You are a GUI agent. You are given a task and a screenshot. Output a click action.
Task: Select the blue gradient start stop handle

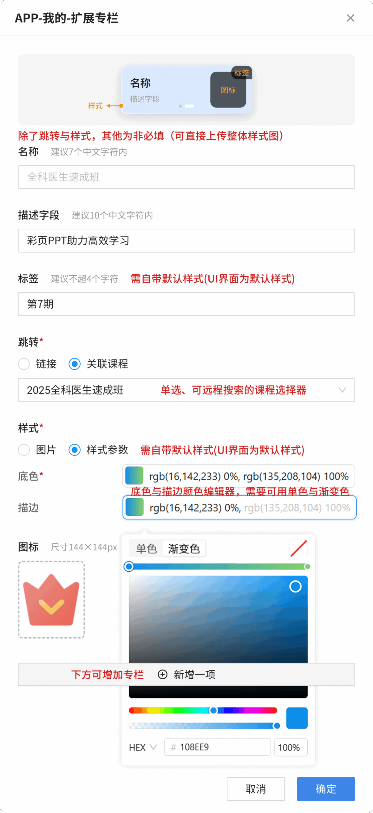tap(129, 567)
